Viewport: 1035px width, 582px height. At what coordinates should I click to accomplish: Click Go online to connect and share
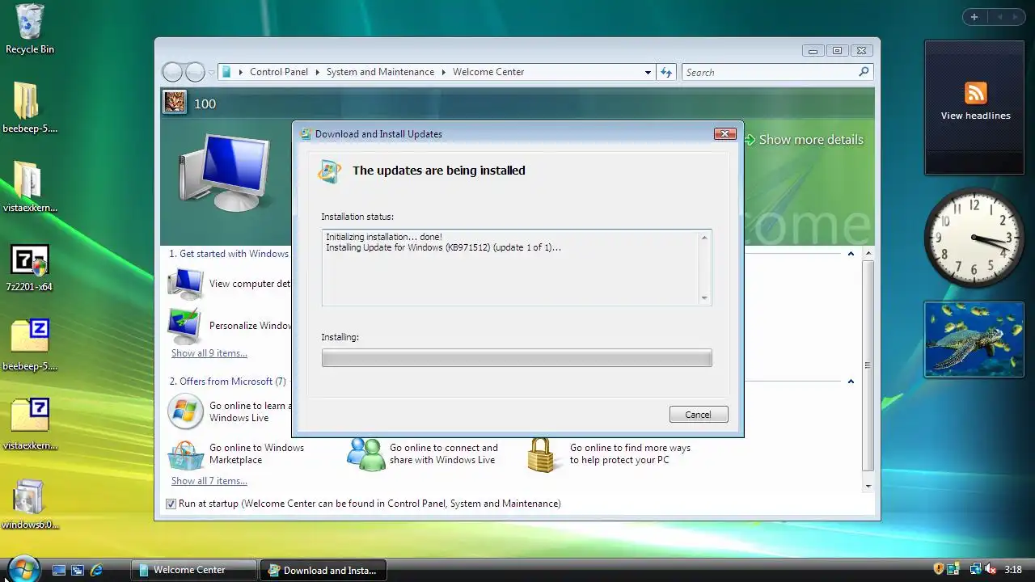point(444,453)
